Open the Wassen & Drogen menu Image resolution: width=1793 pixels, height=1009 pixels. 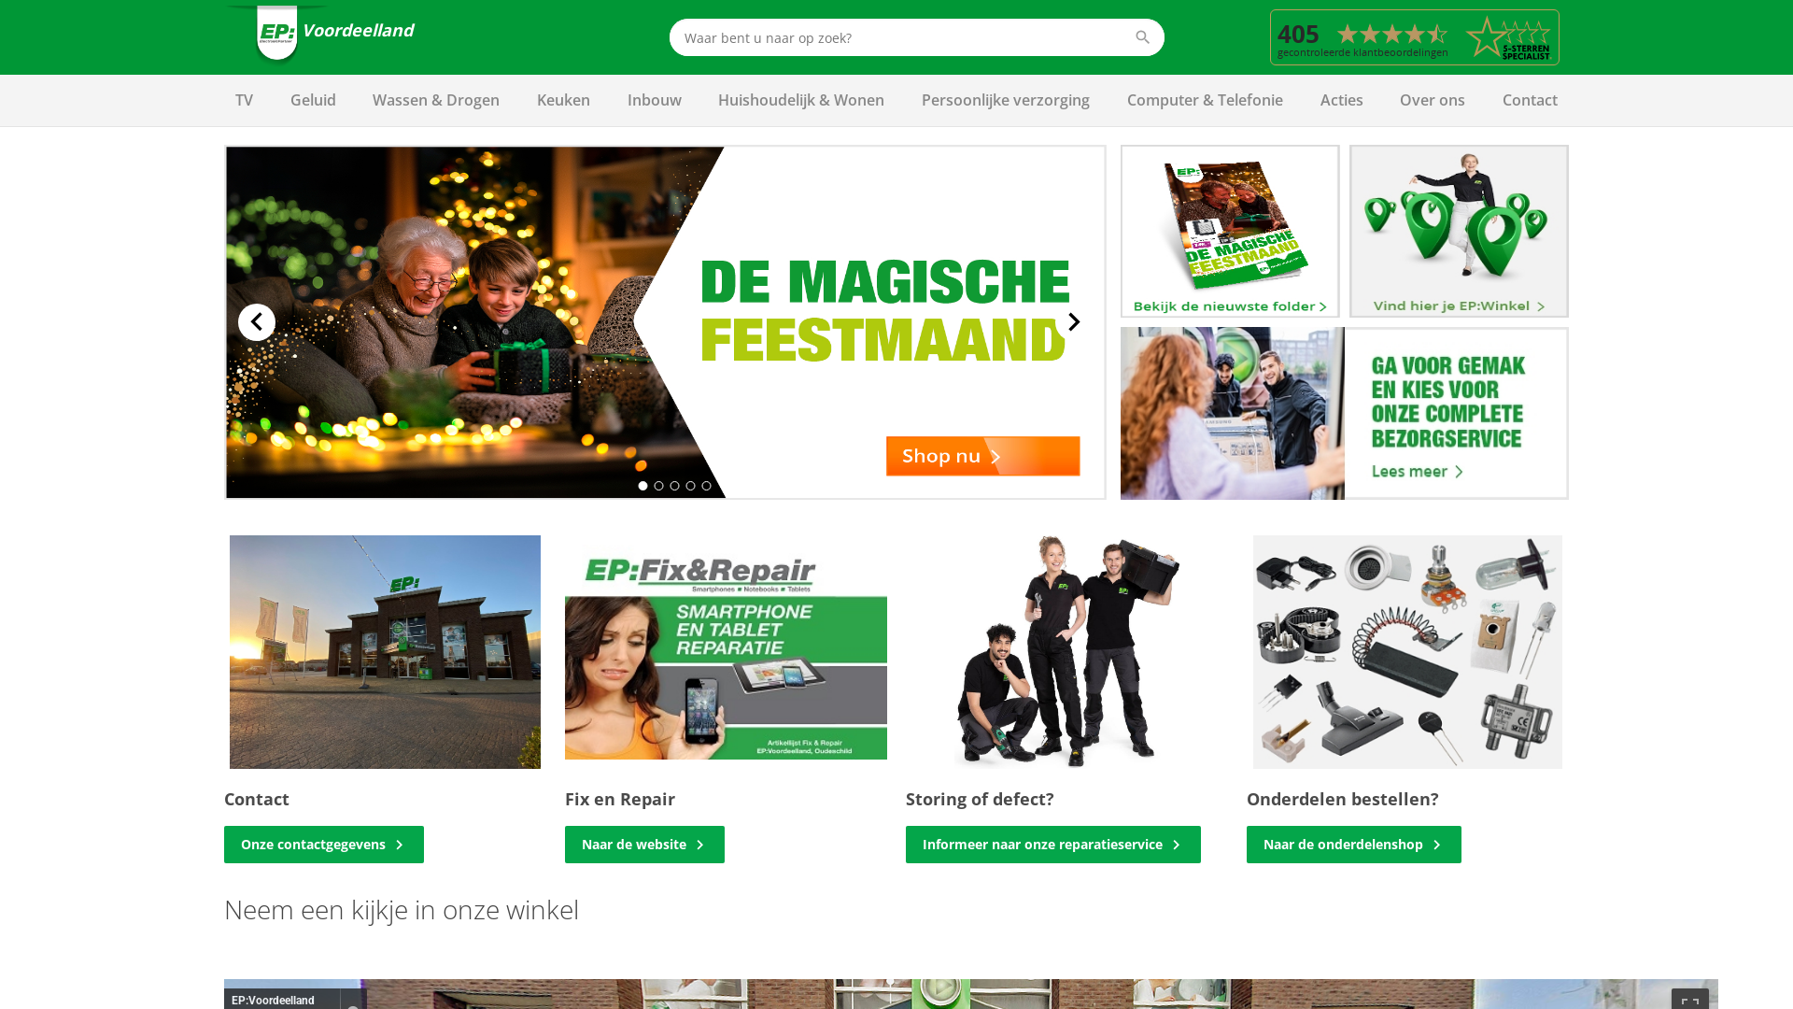436,100
